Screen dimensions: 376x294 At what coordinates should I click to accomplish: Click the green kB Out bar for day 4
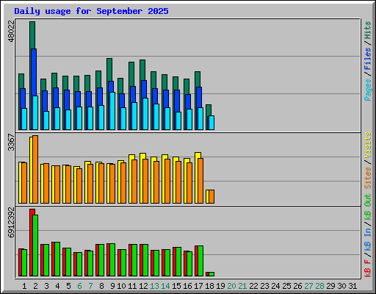click(x=57, y=259)
